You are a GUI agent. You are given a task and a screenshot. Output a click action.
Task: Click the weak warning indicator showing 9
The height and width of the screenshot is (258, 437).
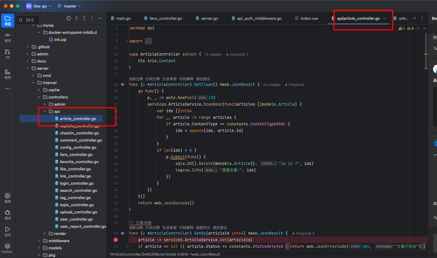click(410, 28)
